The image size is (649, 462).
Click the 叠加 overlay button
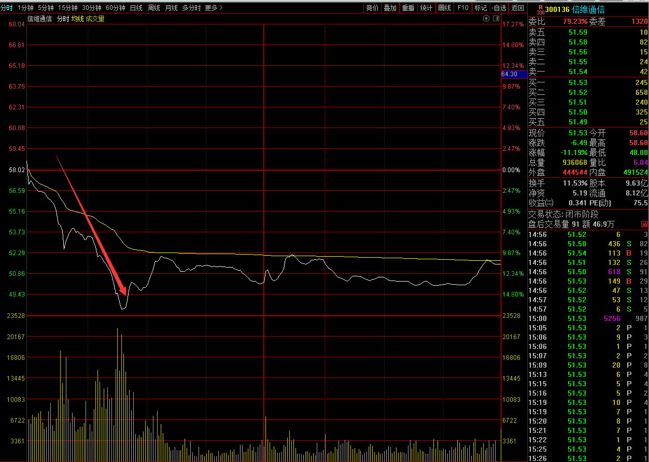pyautogui.click(x=390, y=8)
